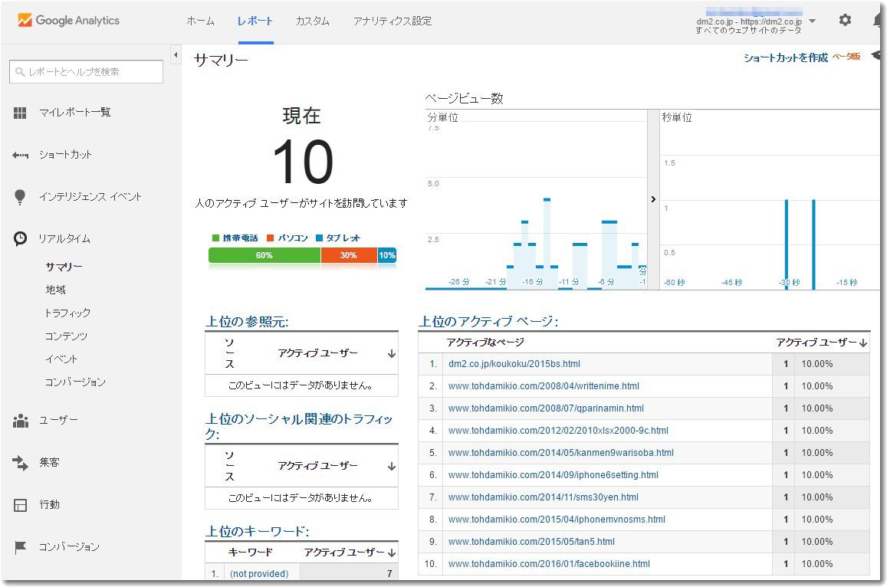This screenshot has width=887, height=587.
Task: Sort keywords by アクティブ ユーザー arrow
Action: [x=392, y=553]
